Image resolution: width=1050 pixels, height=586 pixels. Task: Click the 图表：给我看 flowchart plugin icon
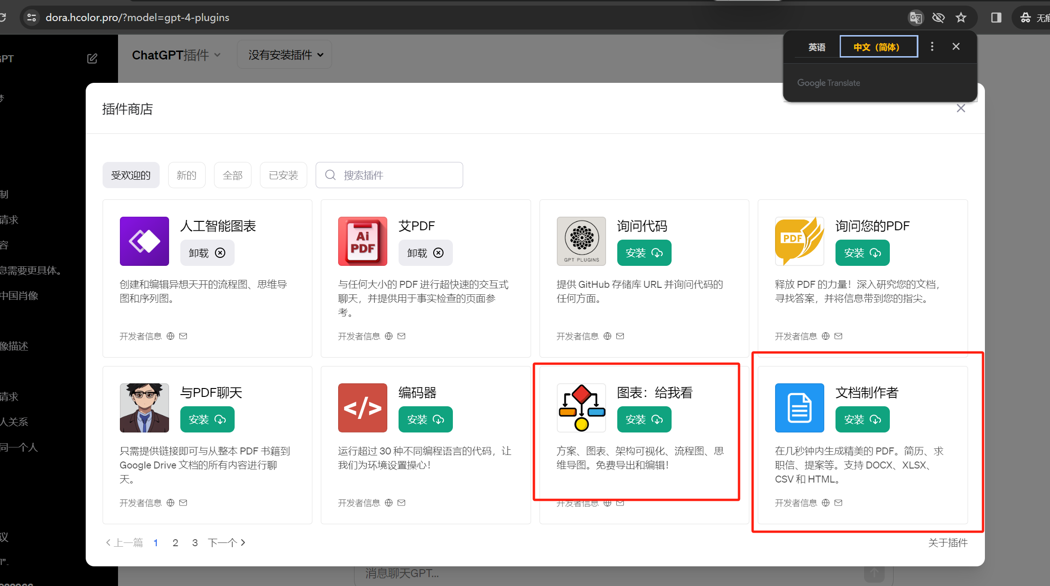click(x=581, y=408)
